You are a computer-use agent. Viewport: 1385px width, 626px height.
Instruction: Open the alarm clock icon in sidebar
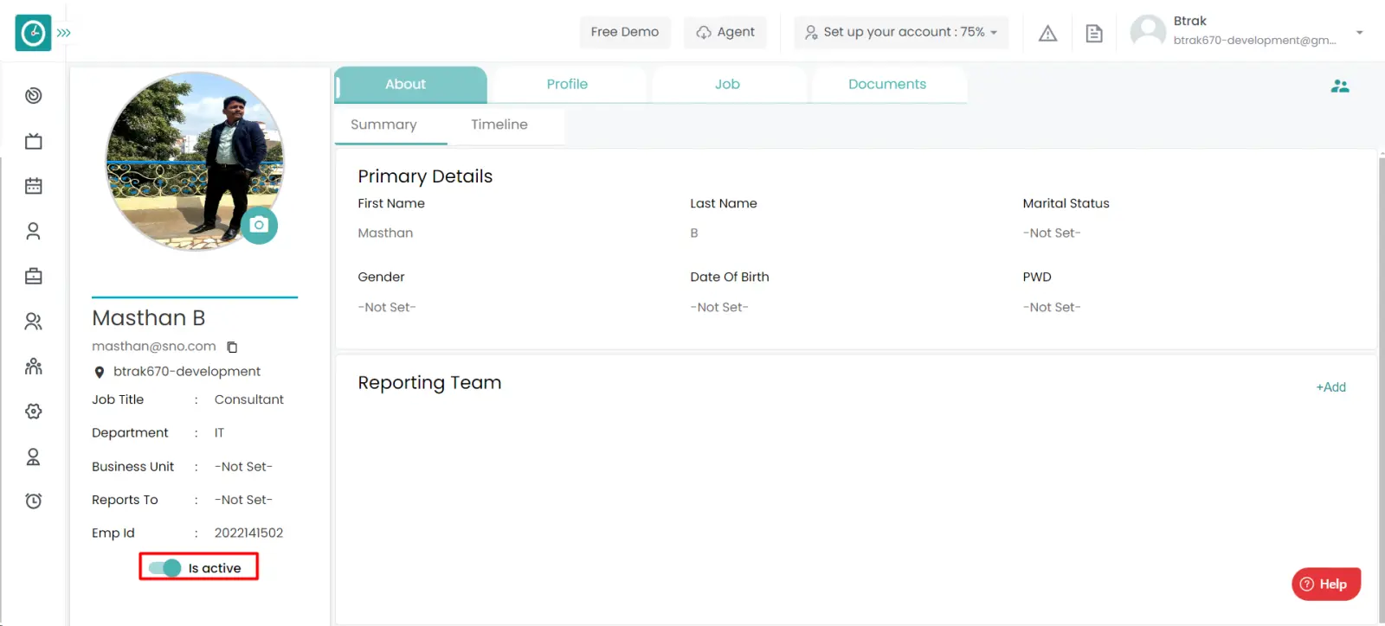click(34, 501)
